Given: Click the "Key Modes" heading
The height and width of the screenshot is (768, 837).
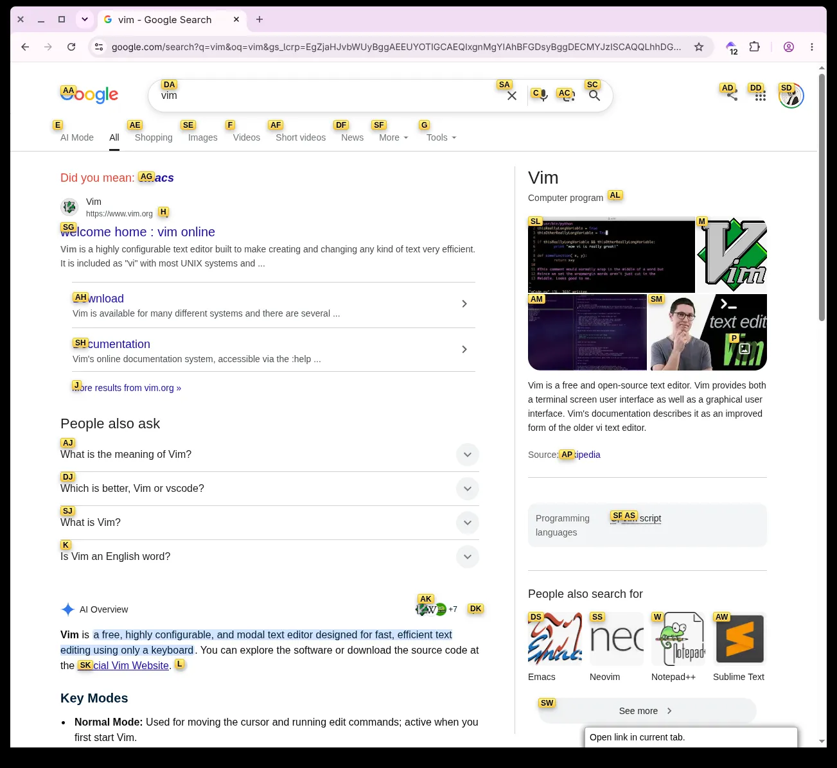Looking at the screenshot, I should (x=94, y=698).
